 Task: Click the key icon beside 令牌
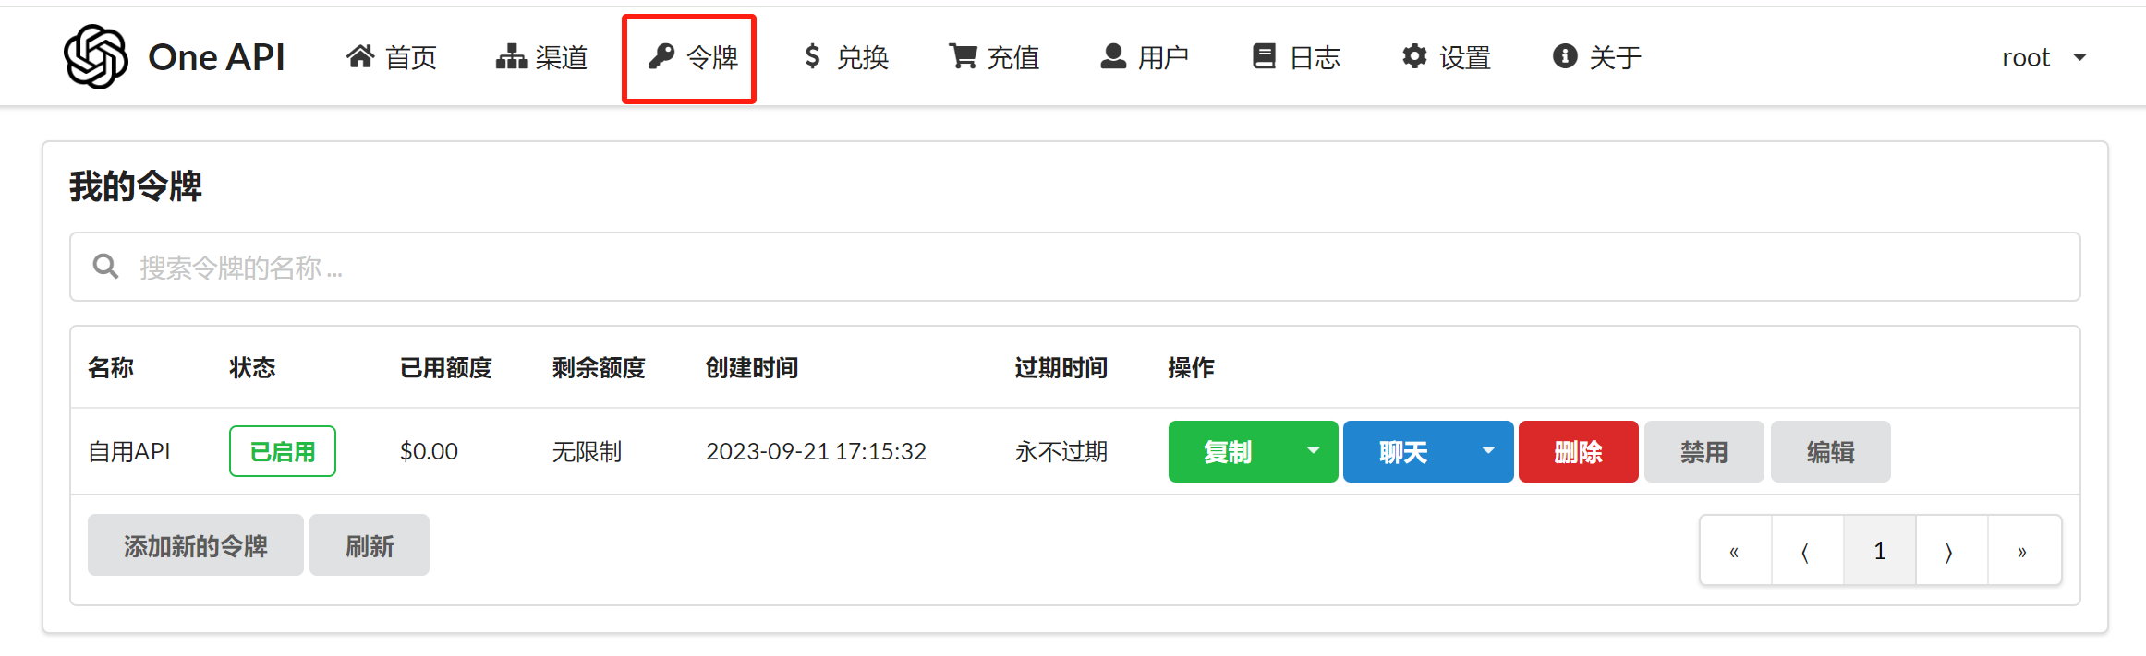click(661, 56)
